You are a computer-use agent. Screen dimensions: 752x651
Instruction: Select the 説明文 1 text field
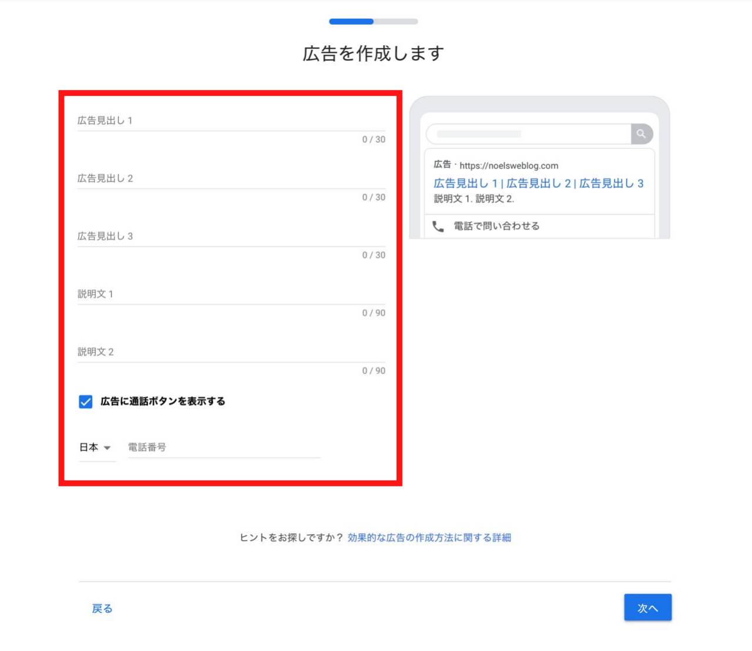(x=231, y=294)
